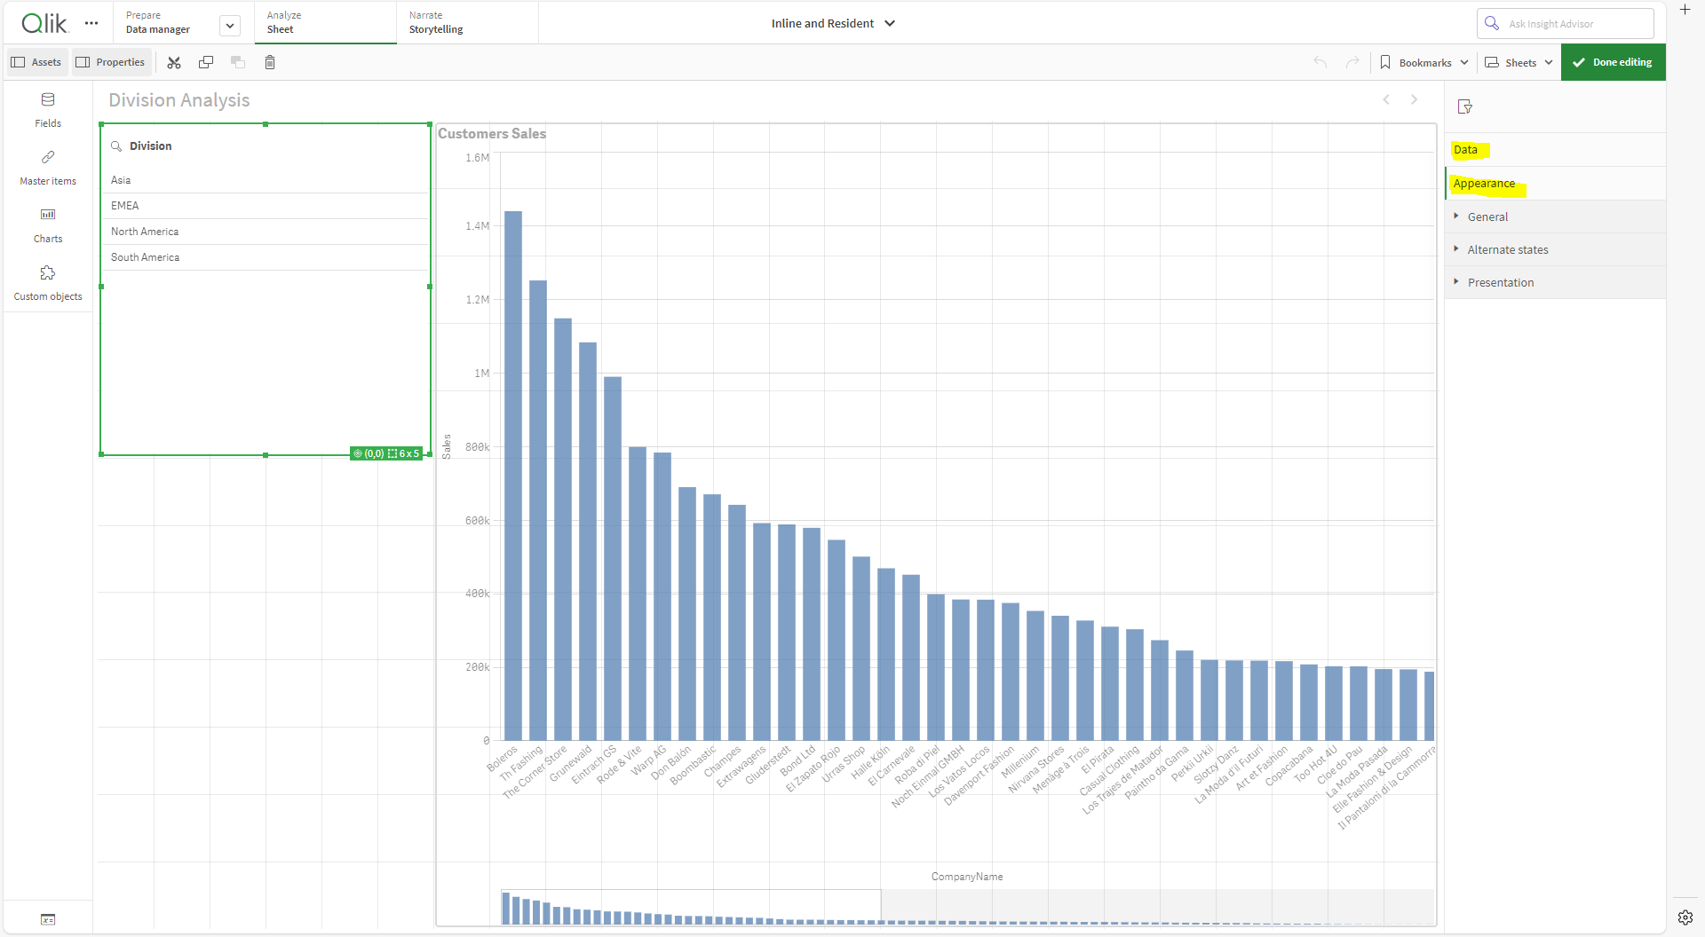Viewport: 1705px width, 937px height.
Task: Toggle the Assets panel
Action: point(36,62)
